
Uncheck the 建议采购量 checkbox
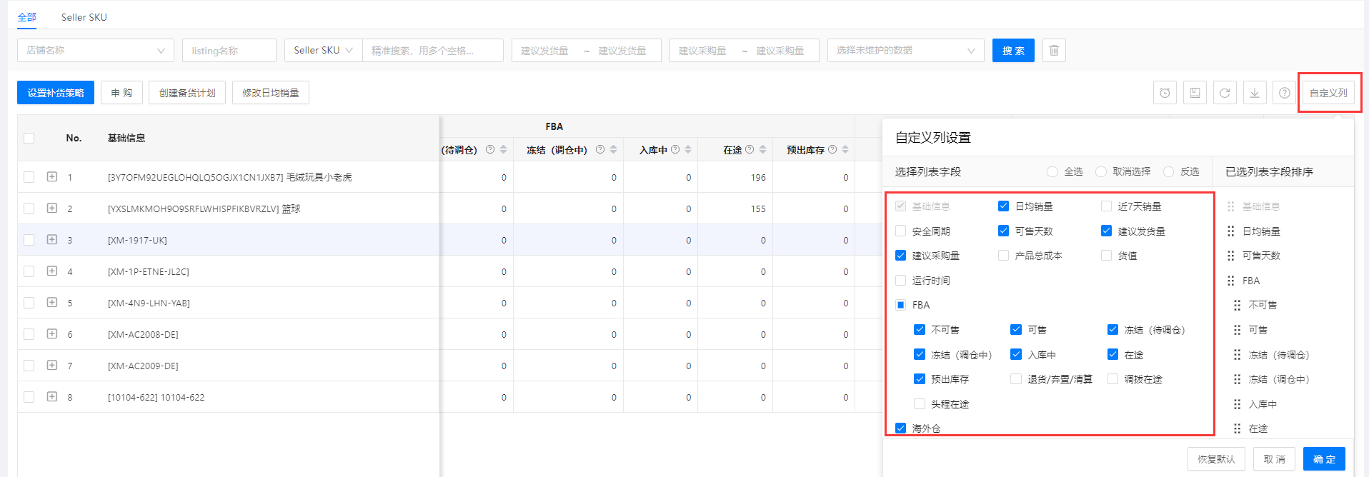(x=901, y=256)
